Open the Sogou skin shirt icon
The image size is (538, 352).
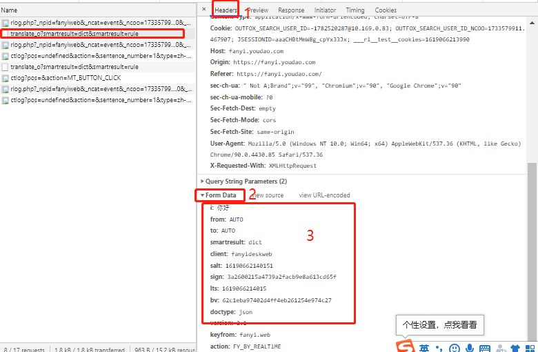515,349
